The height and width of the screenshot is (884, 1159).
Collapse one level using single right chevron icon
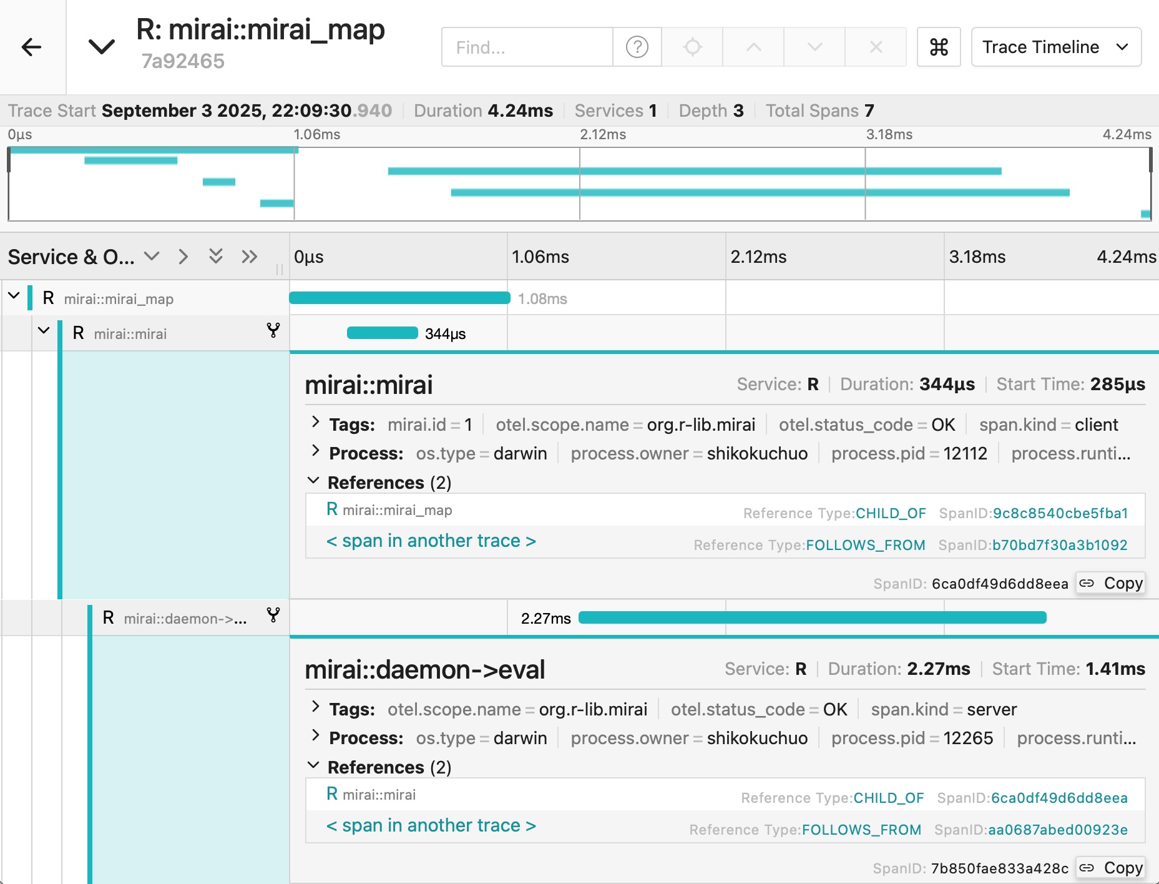click(x=183, y=256)
